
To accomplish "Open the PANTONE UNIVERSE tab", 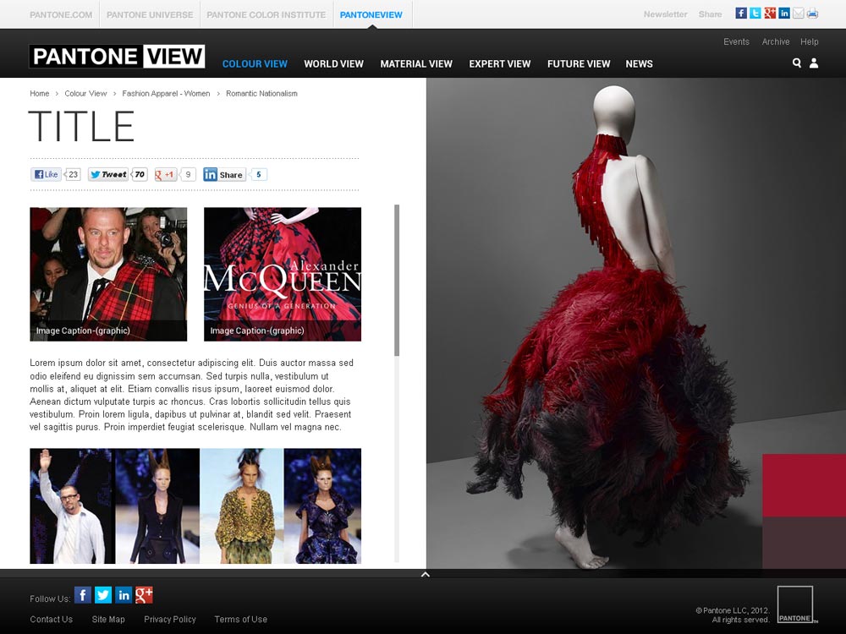I will pos(150,14).
